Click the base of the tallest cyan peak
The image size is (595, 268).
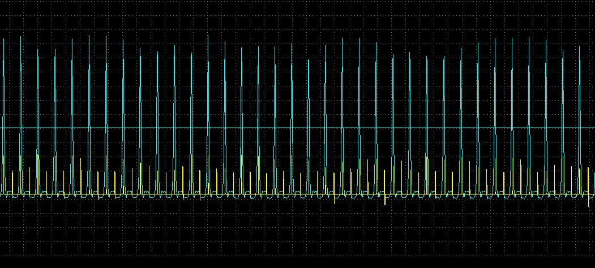coord(208,193)
